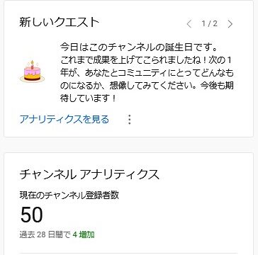Screen dimensions: 258x255
Task: Click the チャンネル アナリティクス heading
Action: (x=89, y=174)
